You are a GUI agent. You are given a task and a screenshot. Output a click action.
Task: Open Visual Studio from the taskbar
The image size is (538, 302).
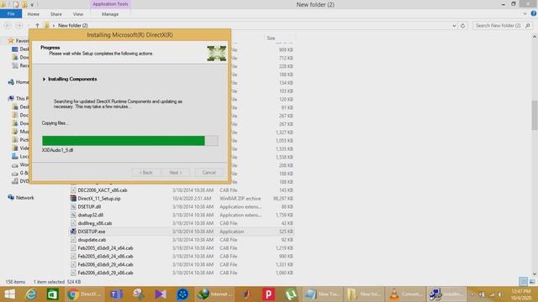tap(161, 294)
